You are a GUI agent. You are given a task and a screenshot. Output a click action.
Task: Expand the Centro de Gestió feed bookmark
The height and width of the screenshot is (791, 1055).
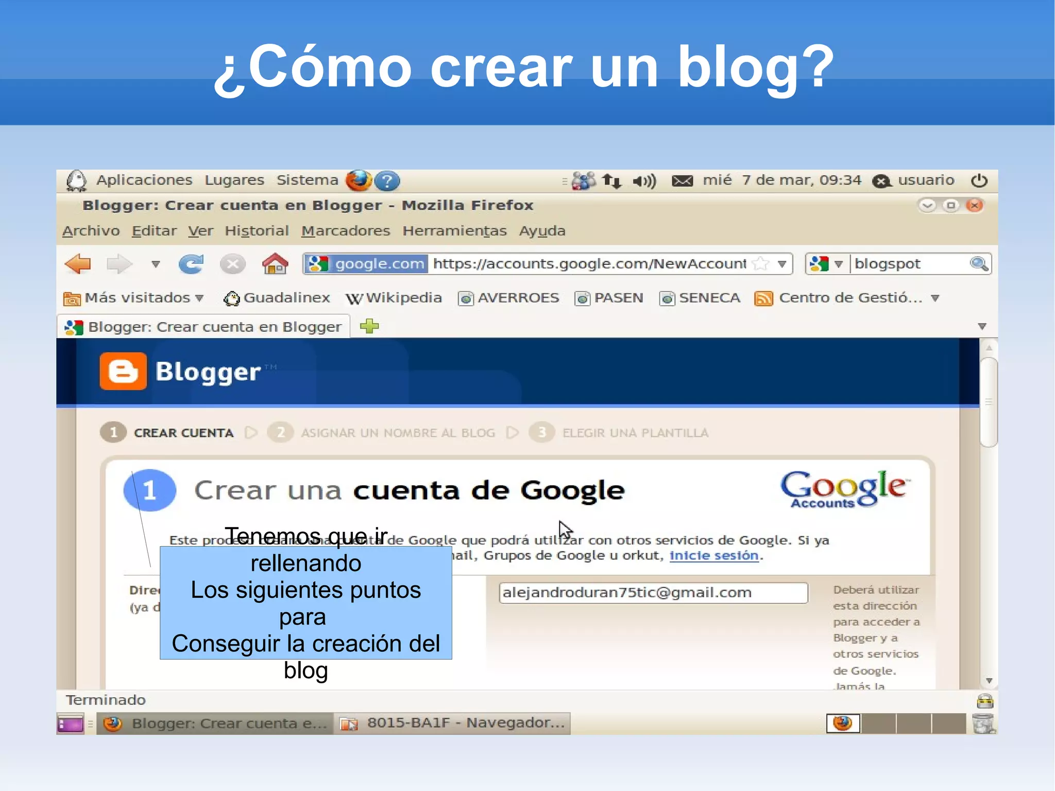pyautogui.click(x=846, y=298)
